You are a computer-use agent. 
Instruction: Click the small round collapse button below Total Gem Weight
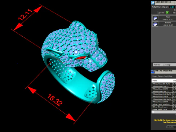(x=175, y=10)
